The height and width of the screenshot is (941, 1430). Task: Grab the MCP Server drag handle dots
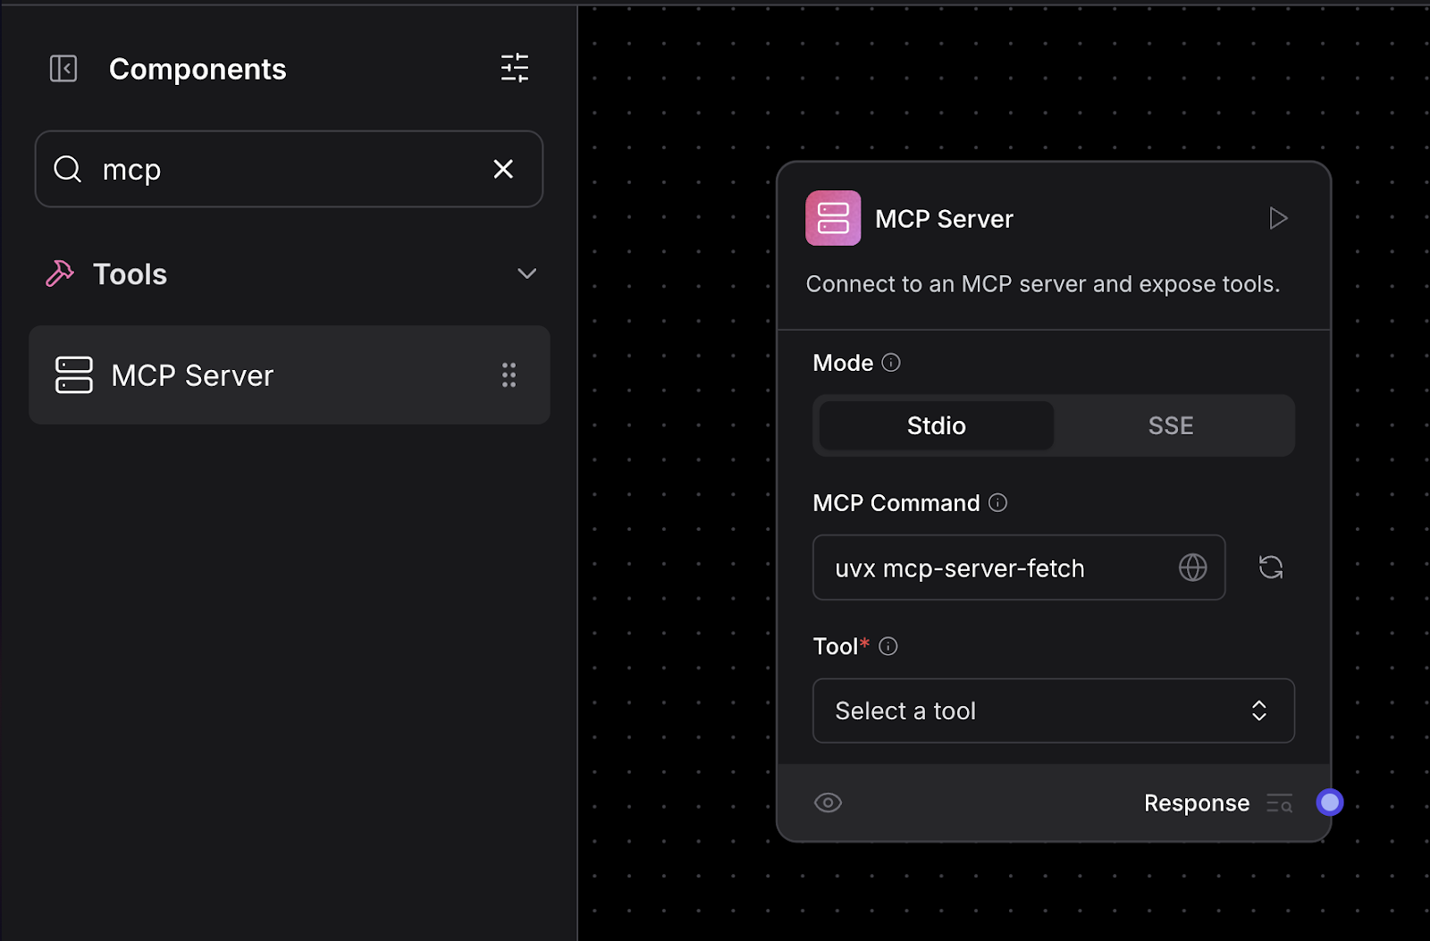(509, 375)
